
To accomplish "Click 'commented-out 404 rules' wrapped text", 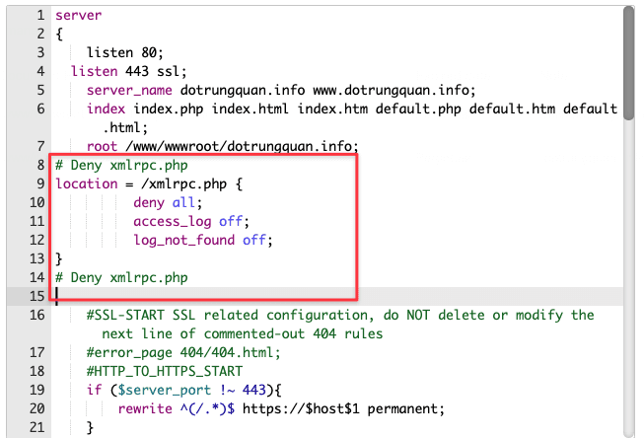I will 293,333.
